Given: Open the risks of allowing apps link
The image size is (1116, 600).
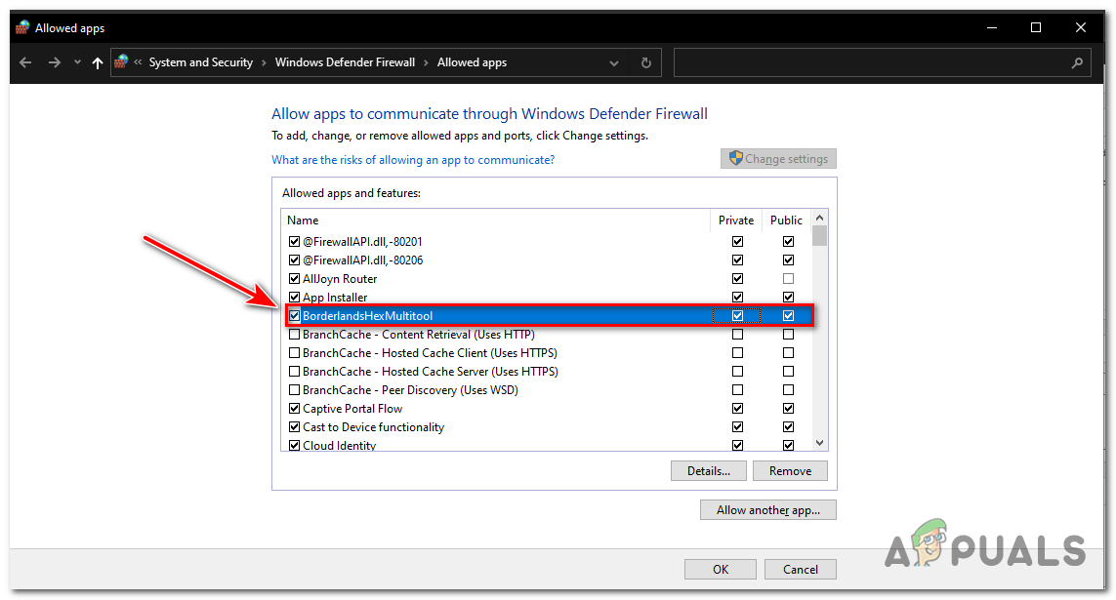Looking at the screenshot, I should pyautogui.click(x=413, y=159).
